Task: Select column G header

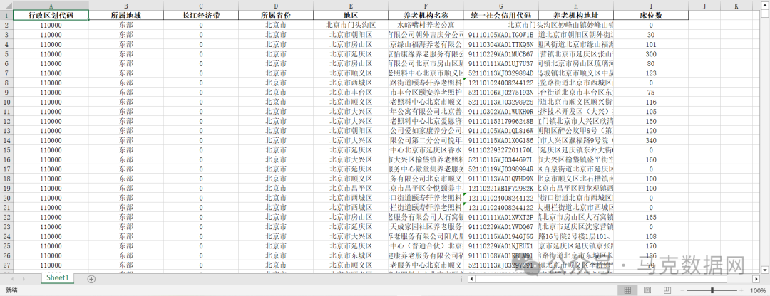Action: pos(501,6)
